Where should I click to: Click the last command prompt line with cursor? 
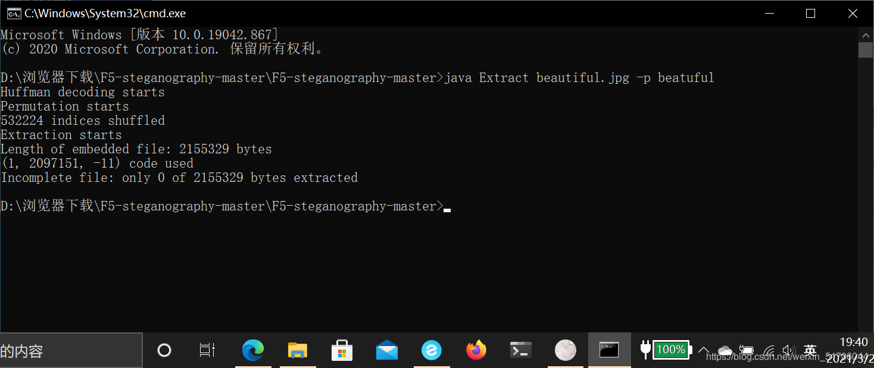226,206
